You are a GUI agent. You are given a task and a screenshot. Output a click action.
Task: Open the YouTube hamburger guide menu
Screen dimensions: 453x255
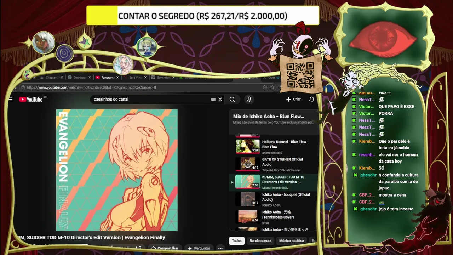[10, 100]
